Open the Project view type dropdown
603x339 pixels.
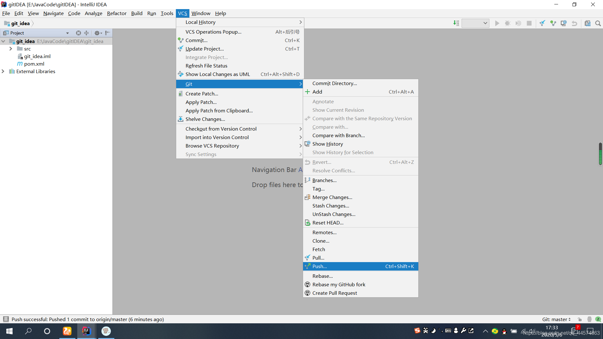coord(67,33)
